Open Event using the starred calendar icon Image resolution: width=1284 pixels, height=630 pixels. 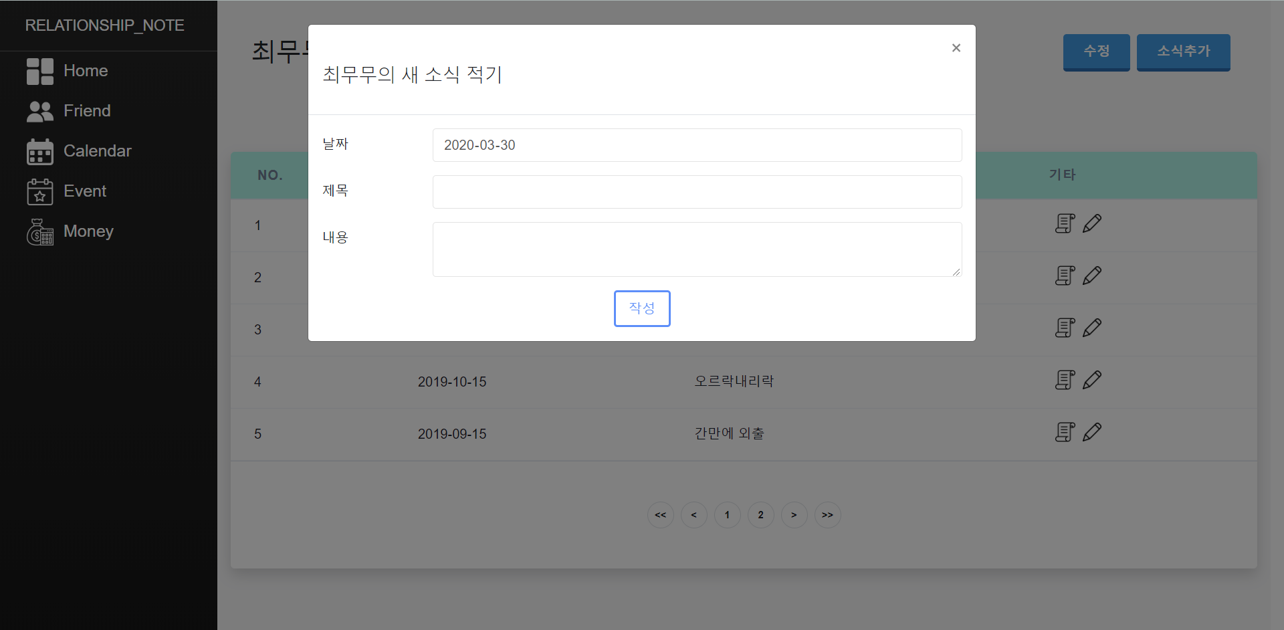(x=39, y=191)
